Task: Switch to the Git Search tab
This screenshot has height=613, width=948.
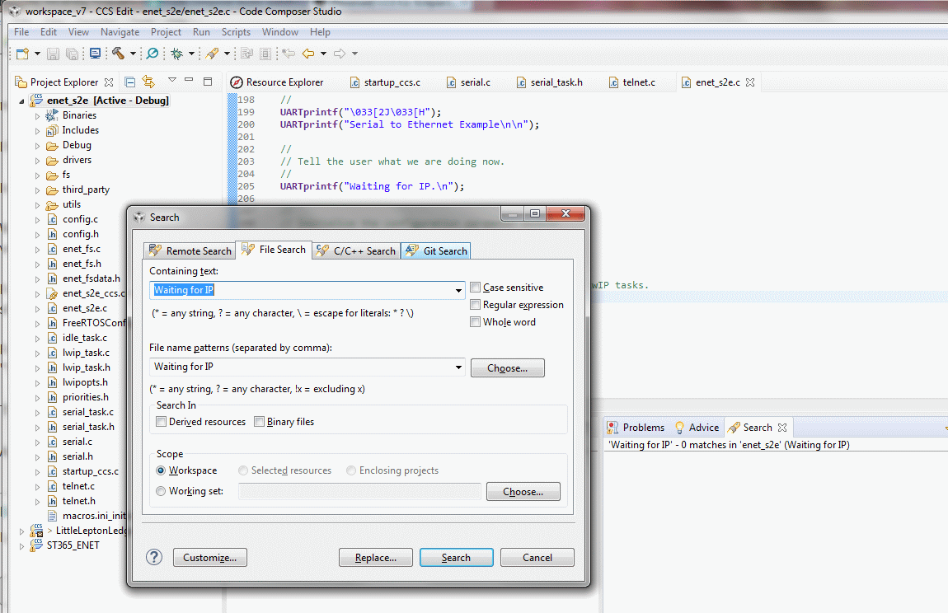Action: (437, 250)
